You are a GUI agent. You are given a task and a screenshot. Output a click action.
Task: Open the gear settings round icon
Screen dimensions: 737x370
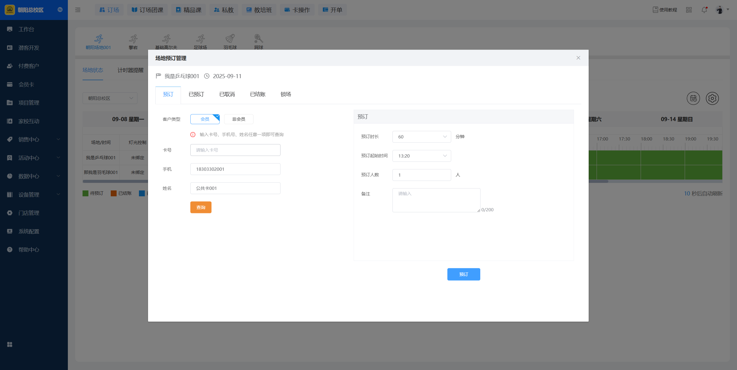point(712,98)
